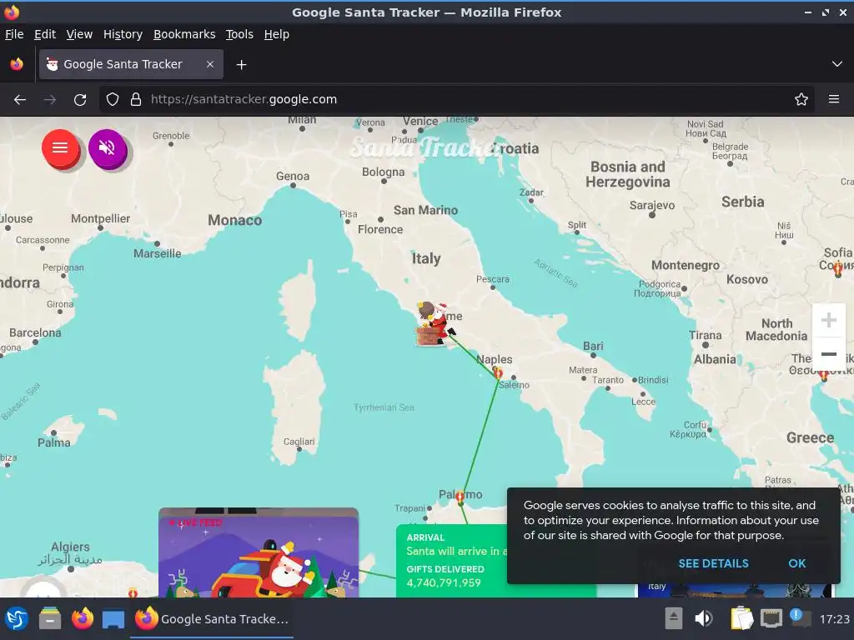This screenshot has width=854, height=640.
Task: Click the Barcelona city label
Action: point(35,332)
